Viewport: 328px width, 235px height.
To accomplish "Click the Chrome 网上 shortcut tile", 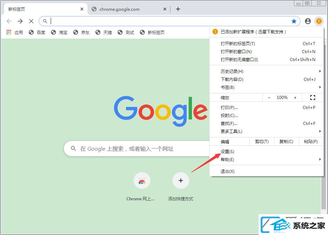I will 142,181.
